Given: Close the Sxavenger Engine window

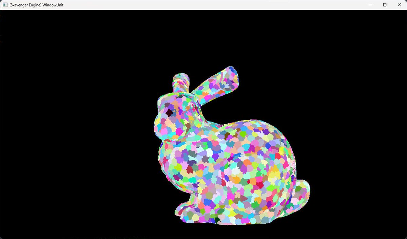Looking at the screenshot, I should [399, 5].
